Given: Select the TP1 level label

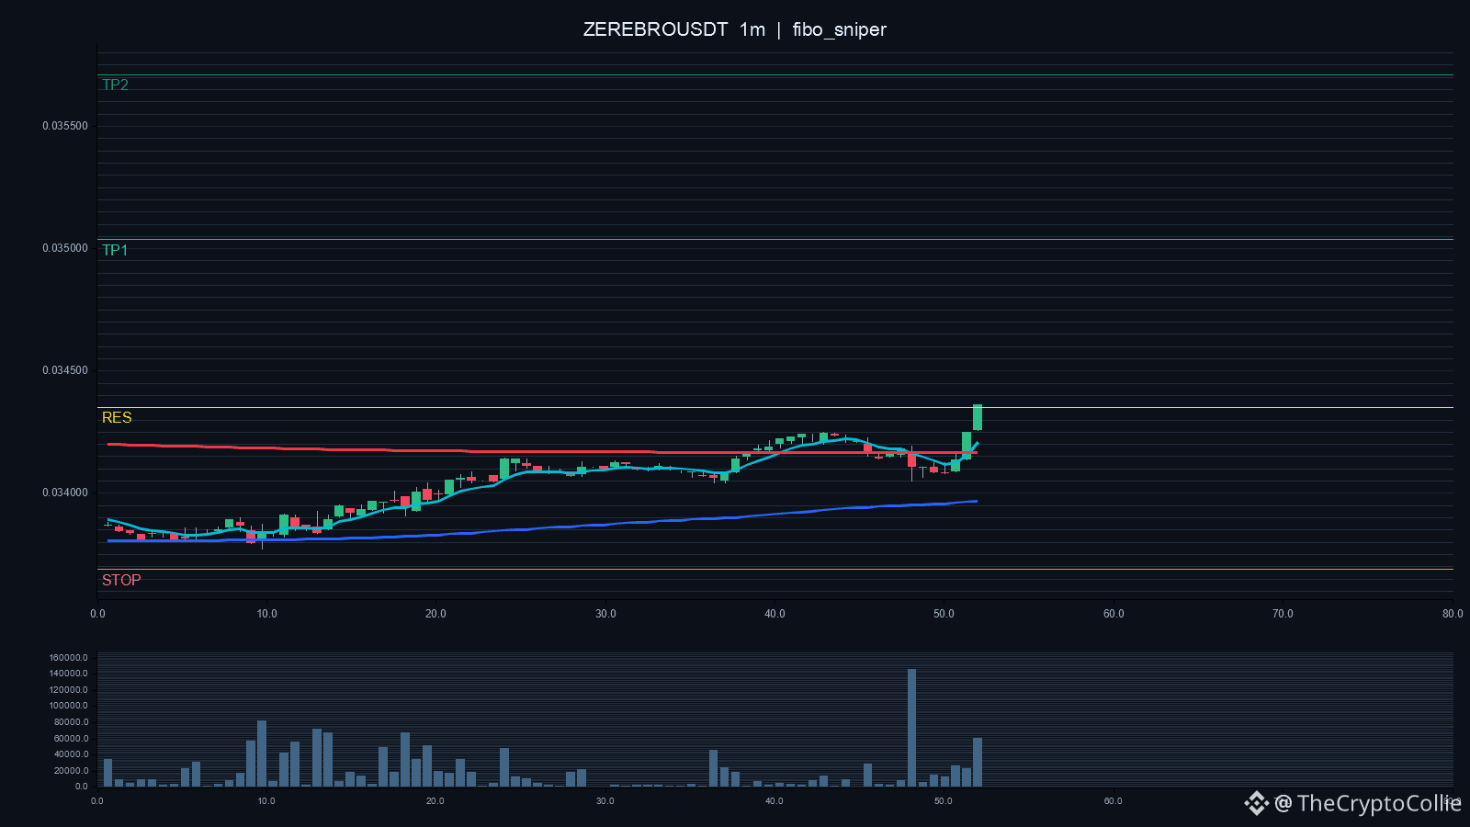Looking at the screenshot, I should [x=115, y=250].
